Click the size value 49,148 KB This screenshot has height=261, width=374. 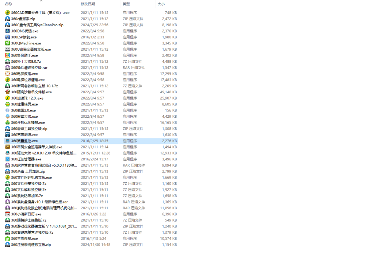click(168, 92)
